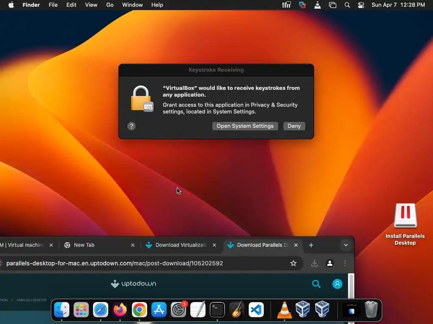
Task: Open help for the Keystroke Receiving dialog
Action: 132,126
